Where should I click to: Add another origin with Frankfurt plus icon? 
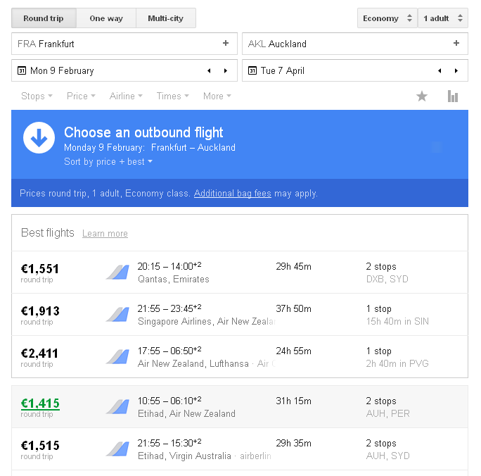point(226,44)
